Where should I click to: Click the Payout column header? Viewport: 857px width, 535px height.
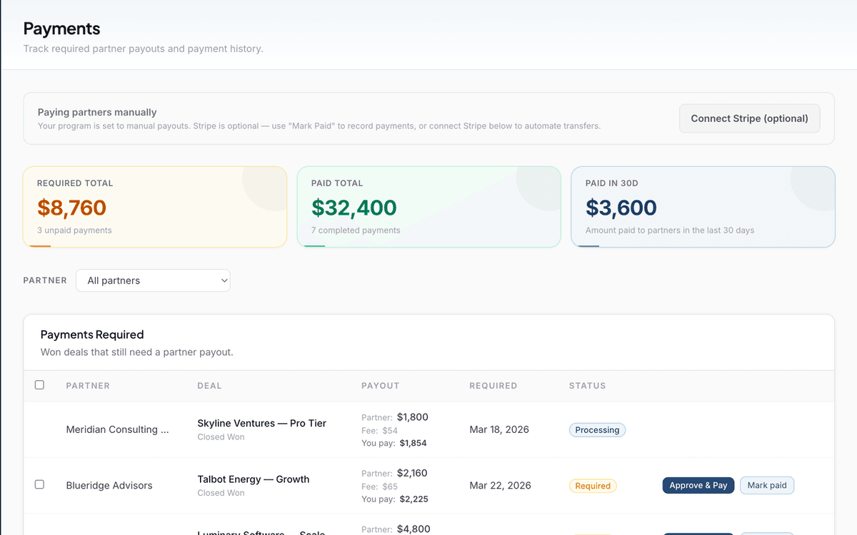380,385
